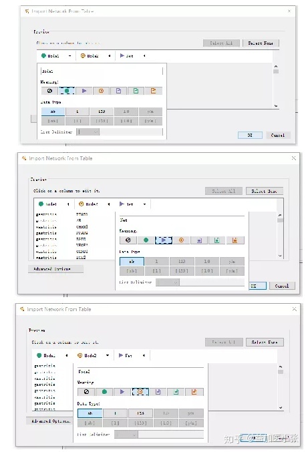Select orange Target Node Attribute icon, Node2 editor
This screenshot has width=306, height=452.
click(x=194, y=391)
